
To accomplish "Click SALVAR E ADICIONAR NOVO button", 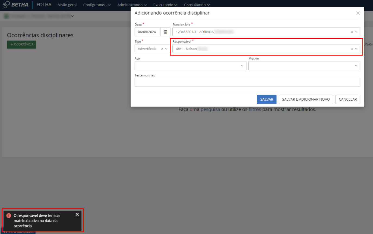I will click(x=306, y=99).
